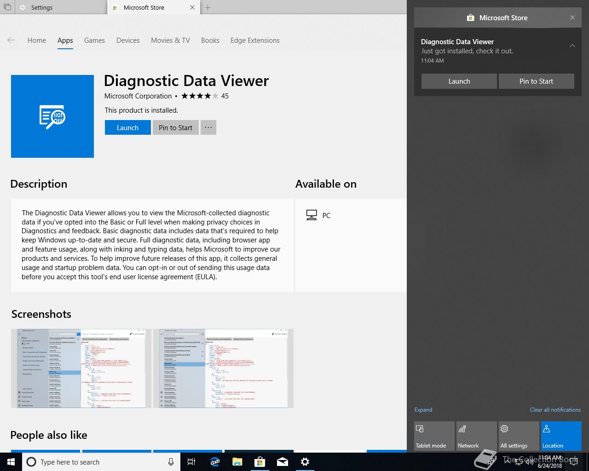Toggle the Network quick action tile
This screenshot has width=589, height=471.
tap(477, 436)
